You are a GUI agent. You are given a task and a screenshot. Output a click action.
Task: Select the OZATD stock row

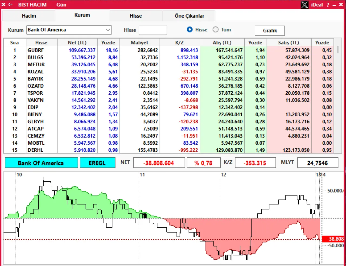click(169, 86)
